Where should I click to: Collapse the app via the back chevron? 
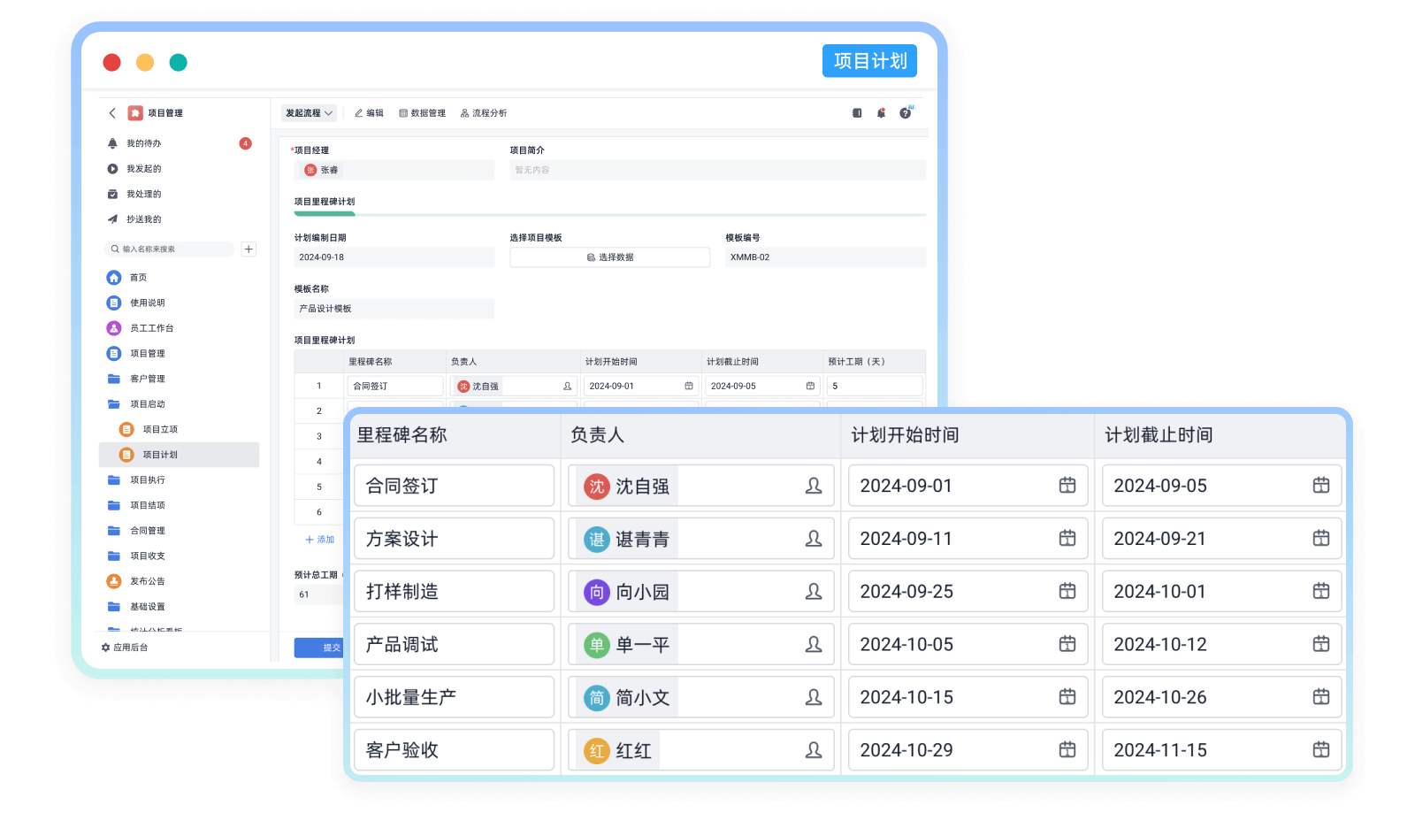coord(112,112)
